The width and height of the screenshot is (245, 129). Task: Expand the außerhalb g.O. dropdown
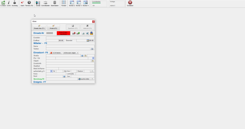point(51,71)
